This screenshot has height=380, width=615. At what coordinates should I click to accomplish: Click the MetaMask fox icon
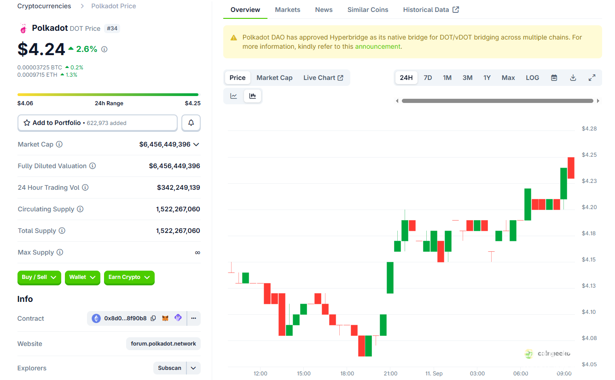coord(165,318)
